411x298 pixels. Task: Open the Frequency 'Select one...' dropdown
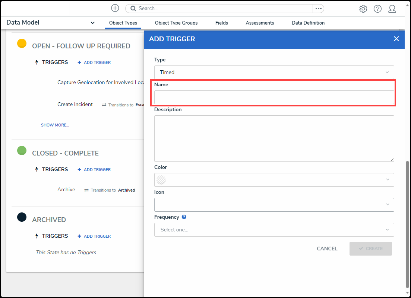274,230
